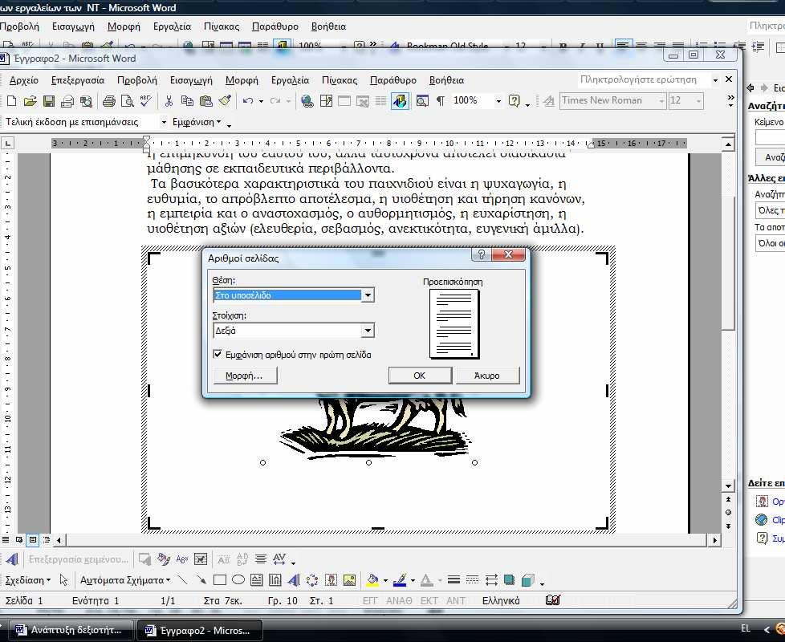The height and width of the screenshot is (642, 785).
Task: Select the Rectangle shape tool
Action: click(x=219, y=580)
